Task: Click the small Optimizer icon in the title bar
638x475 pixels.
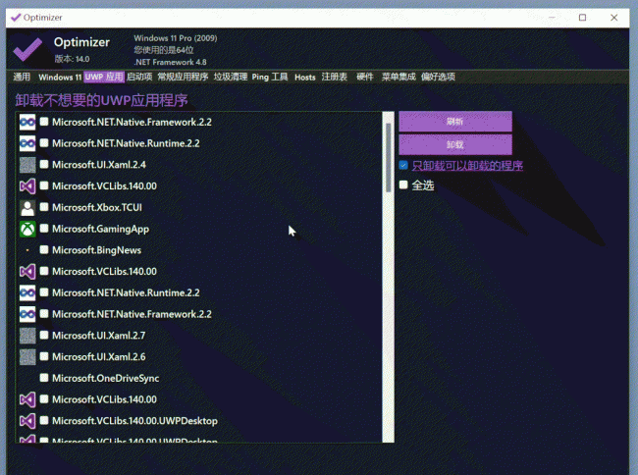Action: [16, 18]
